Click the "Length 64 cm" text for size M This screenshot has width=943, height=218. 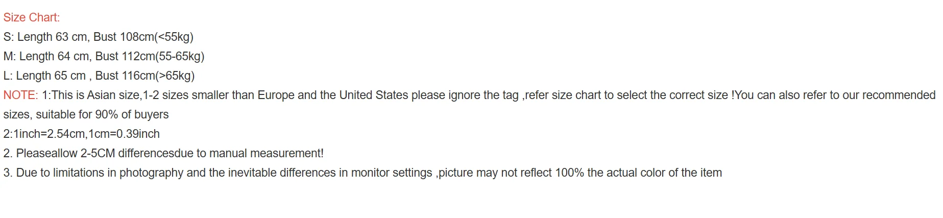click(x=54, y=56)
